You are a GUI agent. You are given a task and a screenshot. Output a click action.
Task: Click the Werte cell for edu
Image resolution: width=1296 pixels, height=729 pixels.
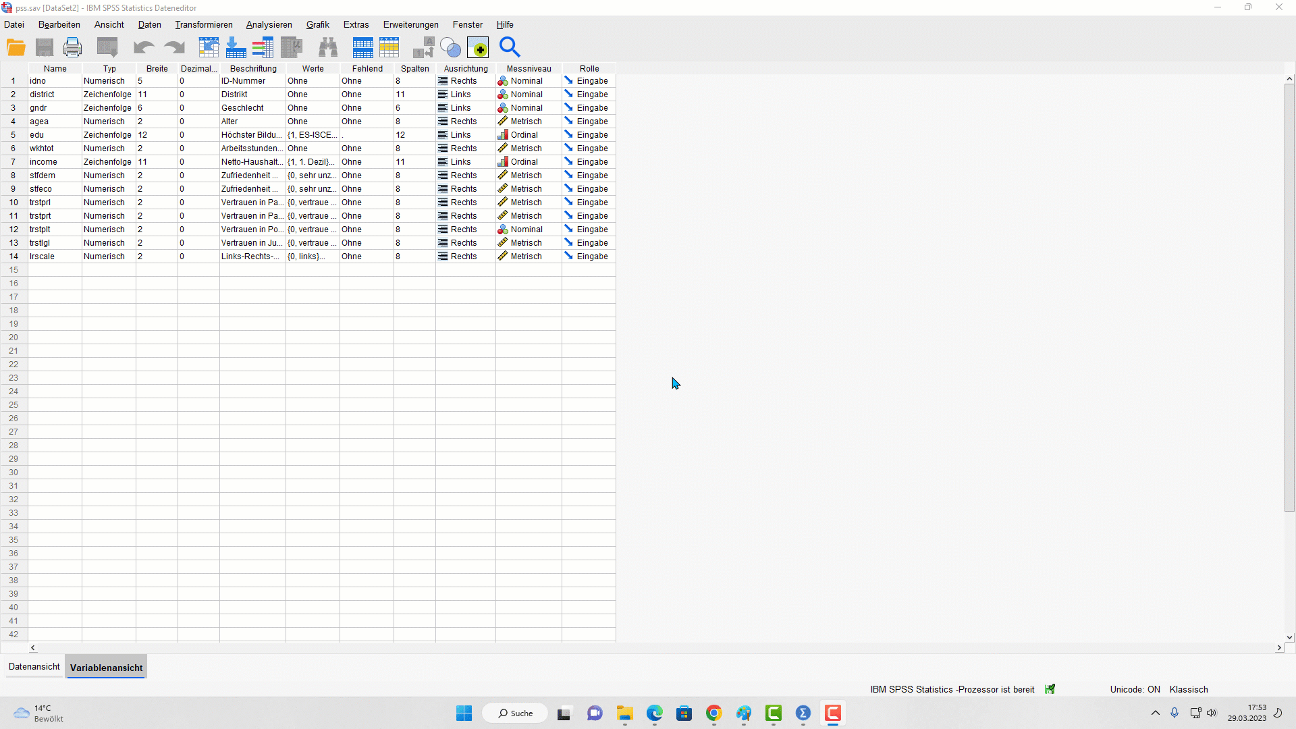[x=313, y=135]
